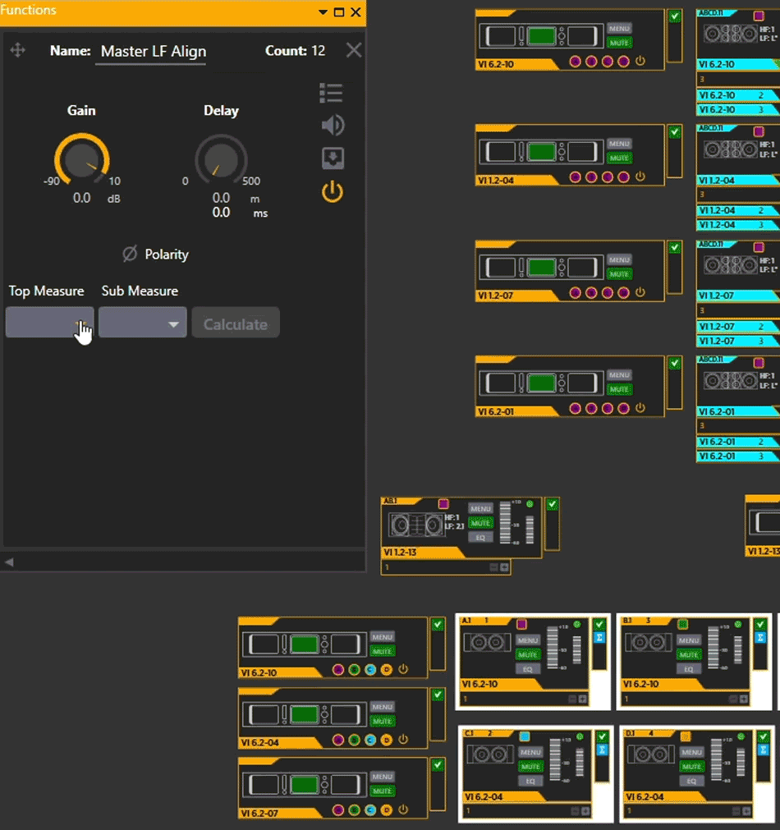Click the move handle icon beside Name label

[17, 51]
